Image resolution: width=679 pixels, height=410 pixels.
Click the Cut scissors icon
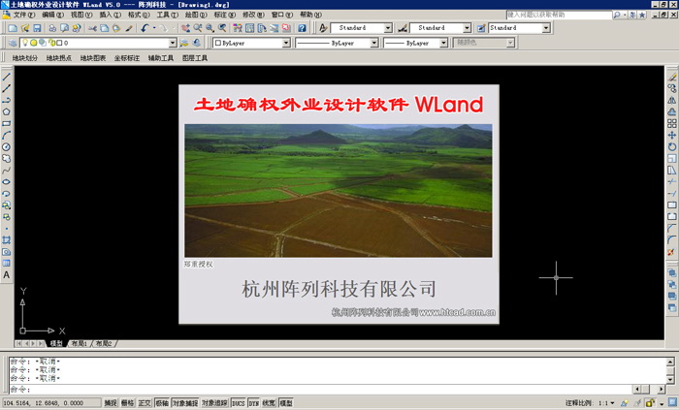pyautogui.click(x=92, y=28)
